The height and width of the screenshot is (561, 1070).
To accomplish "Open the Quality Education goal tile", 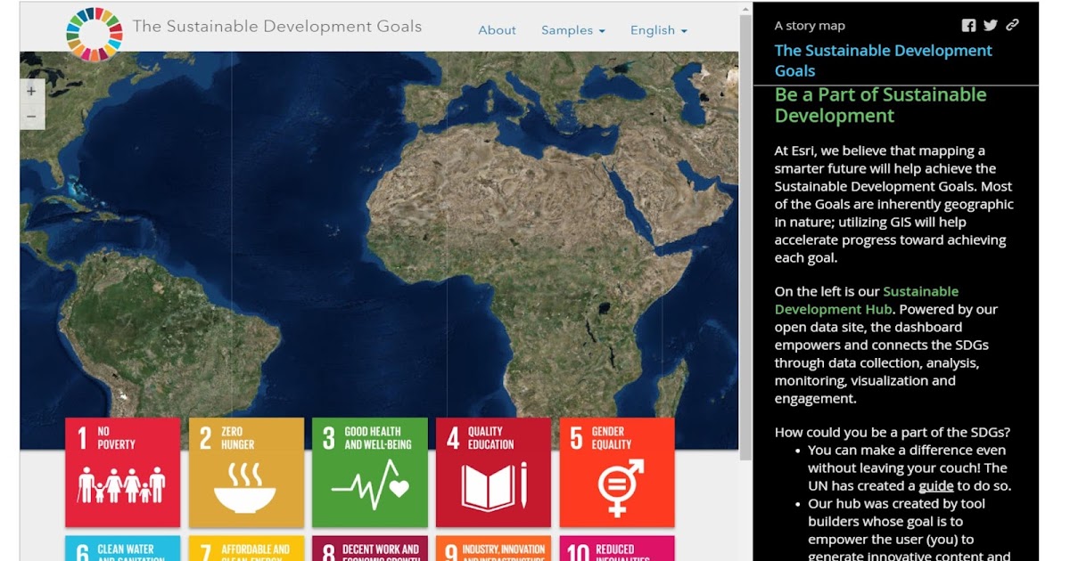I will coord(493,472).
